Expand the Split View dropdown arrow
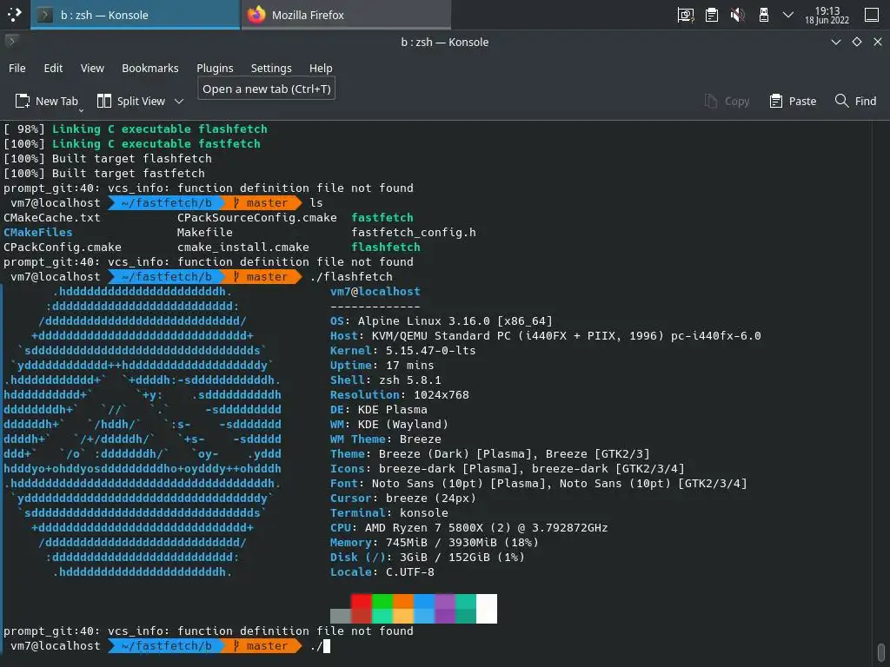 click(179, 101)
